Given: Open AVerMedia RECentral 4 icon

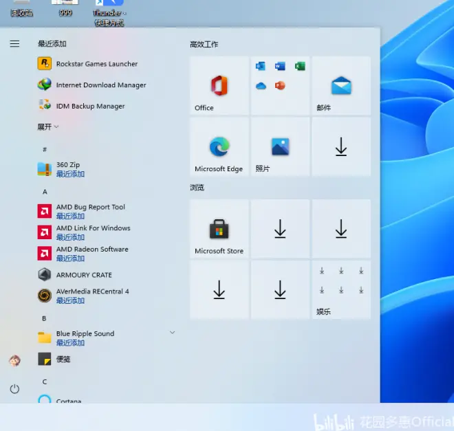Looking at the screenshot, I should click(x=45, y=296).
